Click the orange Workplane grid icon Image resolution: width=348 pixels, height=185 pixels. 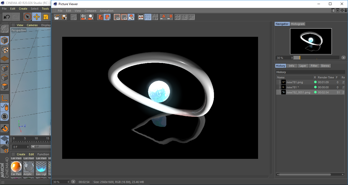point(5,59)
